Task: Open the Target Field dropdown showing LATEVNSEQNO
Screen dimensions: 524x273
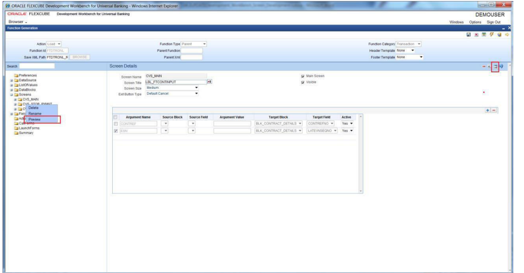Action: 322,130
